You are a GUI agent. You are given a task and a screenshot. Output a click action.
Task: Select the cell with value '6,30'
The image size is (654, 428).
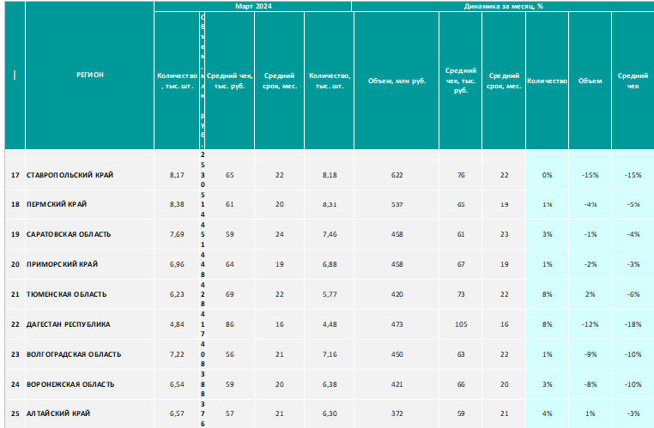pos(330,413)
